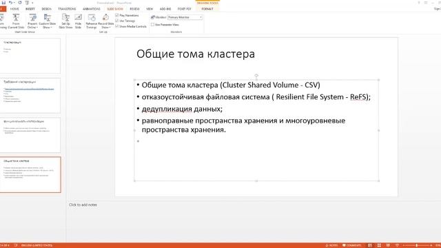441x248 pixels.
Task: Click bullet text 'дедупликация данных;'
Action: (x=182, y=109)
